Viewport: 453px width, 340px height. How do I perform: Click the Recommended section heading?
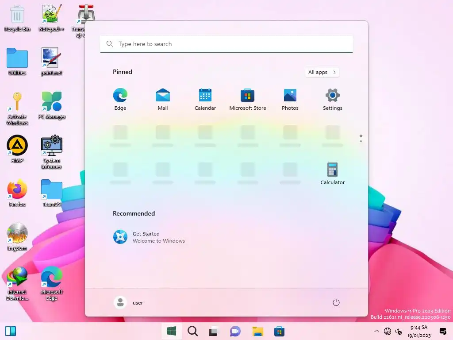point(134,213)
